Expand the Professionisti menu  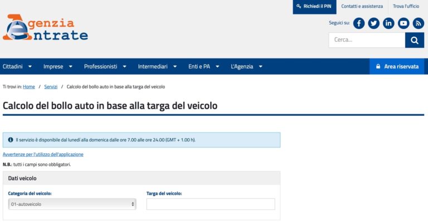(x=105, y=66)
